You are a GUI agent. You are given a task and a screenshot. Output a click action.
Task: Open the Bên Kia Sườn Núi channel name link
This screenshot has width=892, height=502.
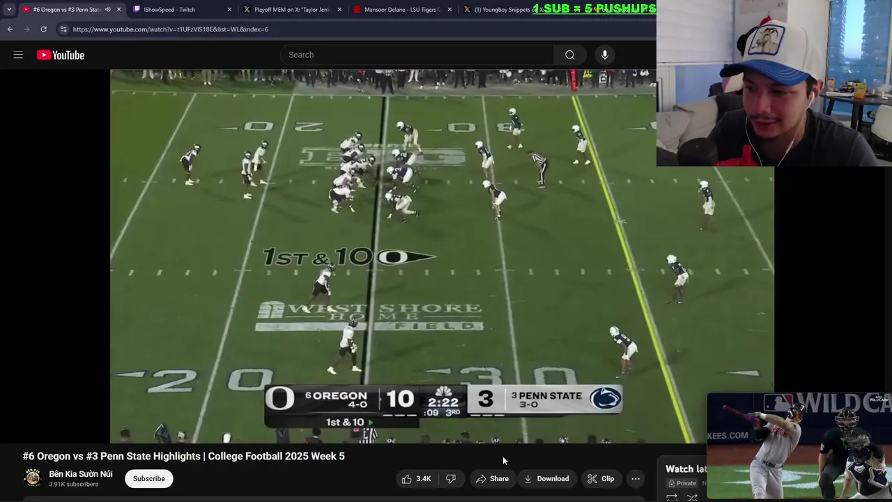(x=81, y=474)
